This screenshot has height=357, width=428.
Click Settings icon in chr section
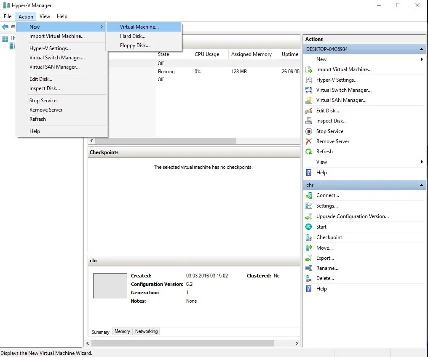[309, 206]
